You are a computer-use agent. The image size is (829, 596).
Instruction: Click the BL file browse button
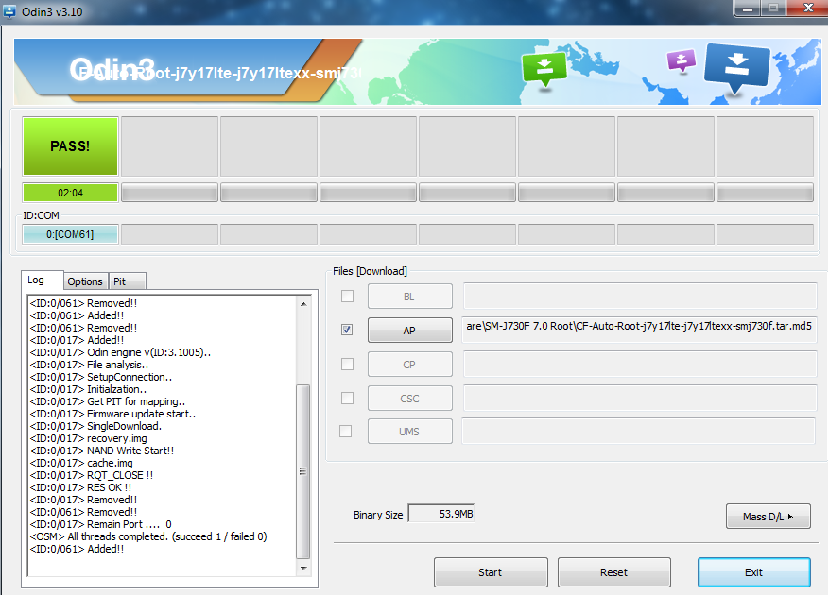click(x=409, y=296)
